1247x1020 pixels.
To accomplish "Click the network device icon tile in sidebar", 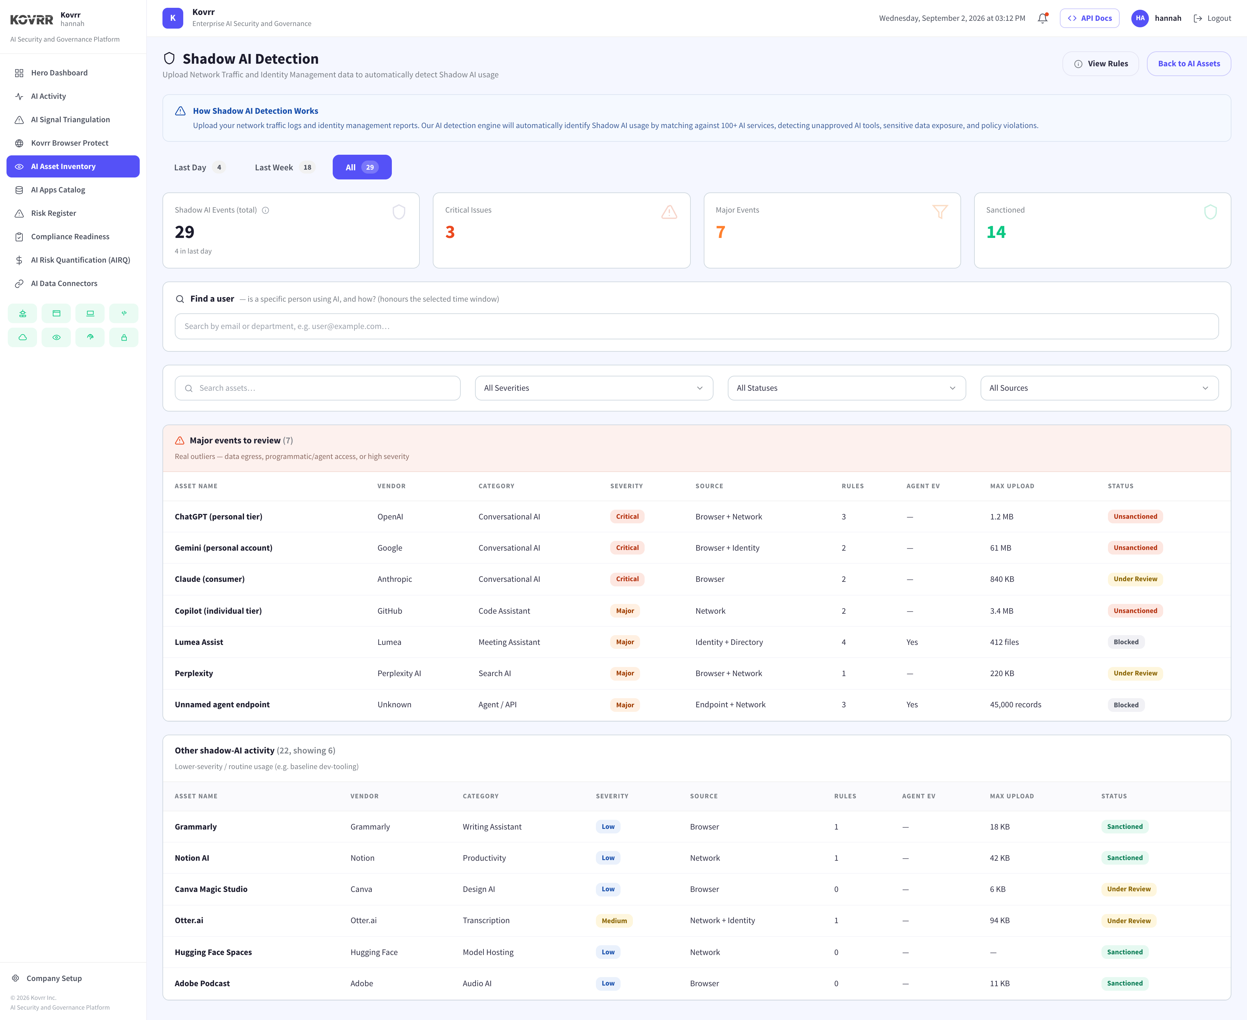I will point(22,313).
